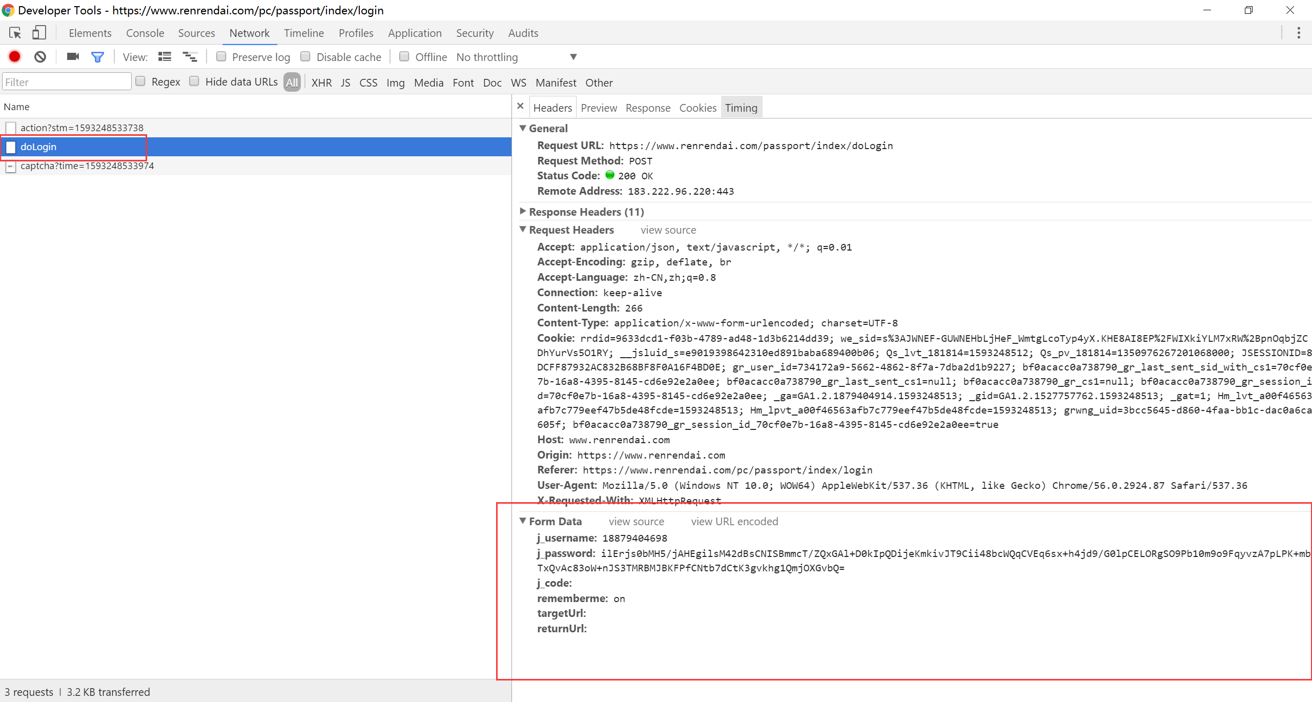This screenshot has height=702, width=1312.
Task: Toggle the blue filter funnel icon
Action: tap(97, 57)
